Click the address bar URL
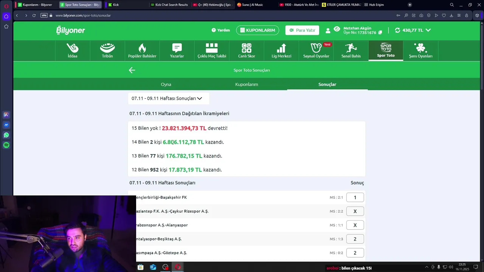The width and height of the screenshot is (484, 272). pyautogui.click(x=83, y=15)
